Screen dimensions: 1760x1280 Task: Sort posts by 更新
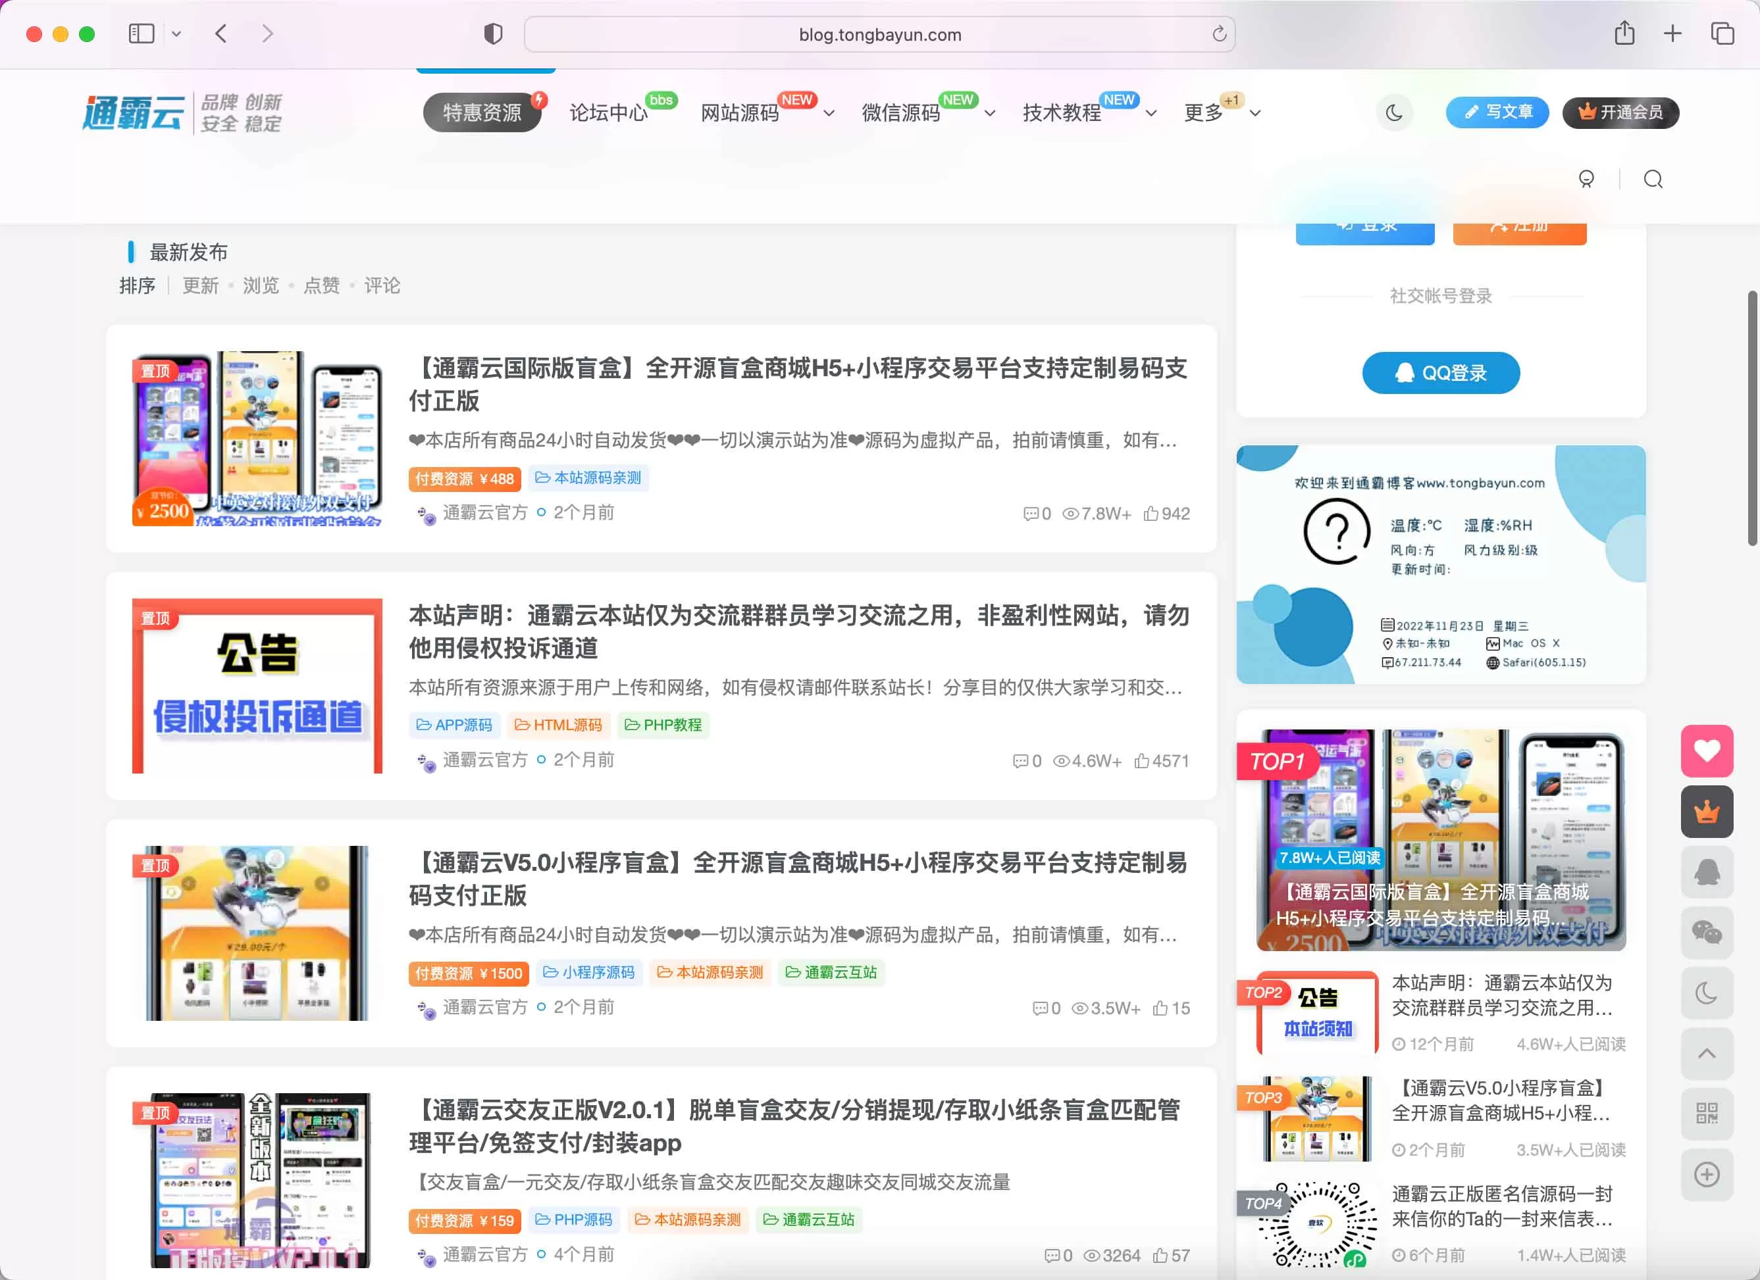click(x=200, y=285)
